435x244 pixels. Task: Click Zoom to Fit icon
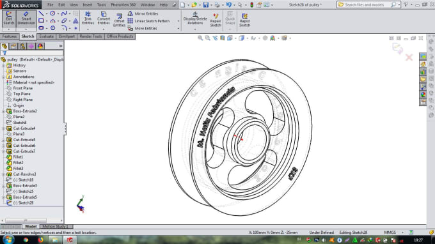[x=200, y=38]
